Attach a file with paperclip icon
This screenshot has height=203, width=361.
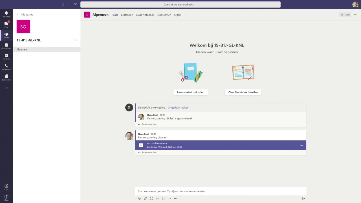point(146,198)
